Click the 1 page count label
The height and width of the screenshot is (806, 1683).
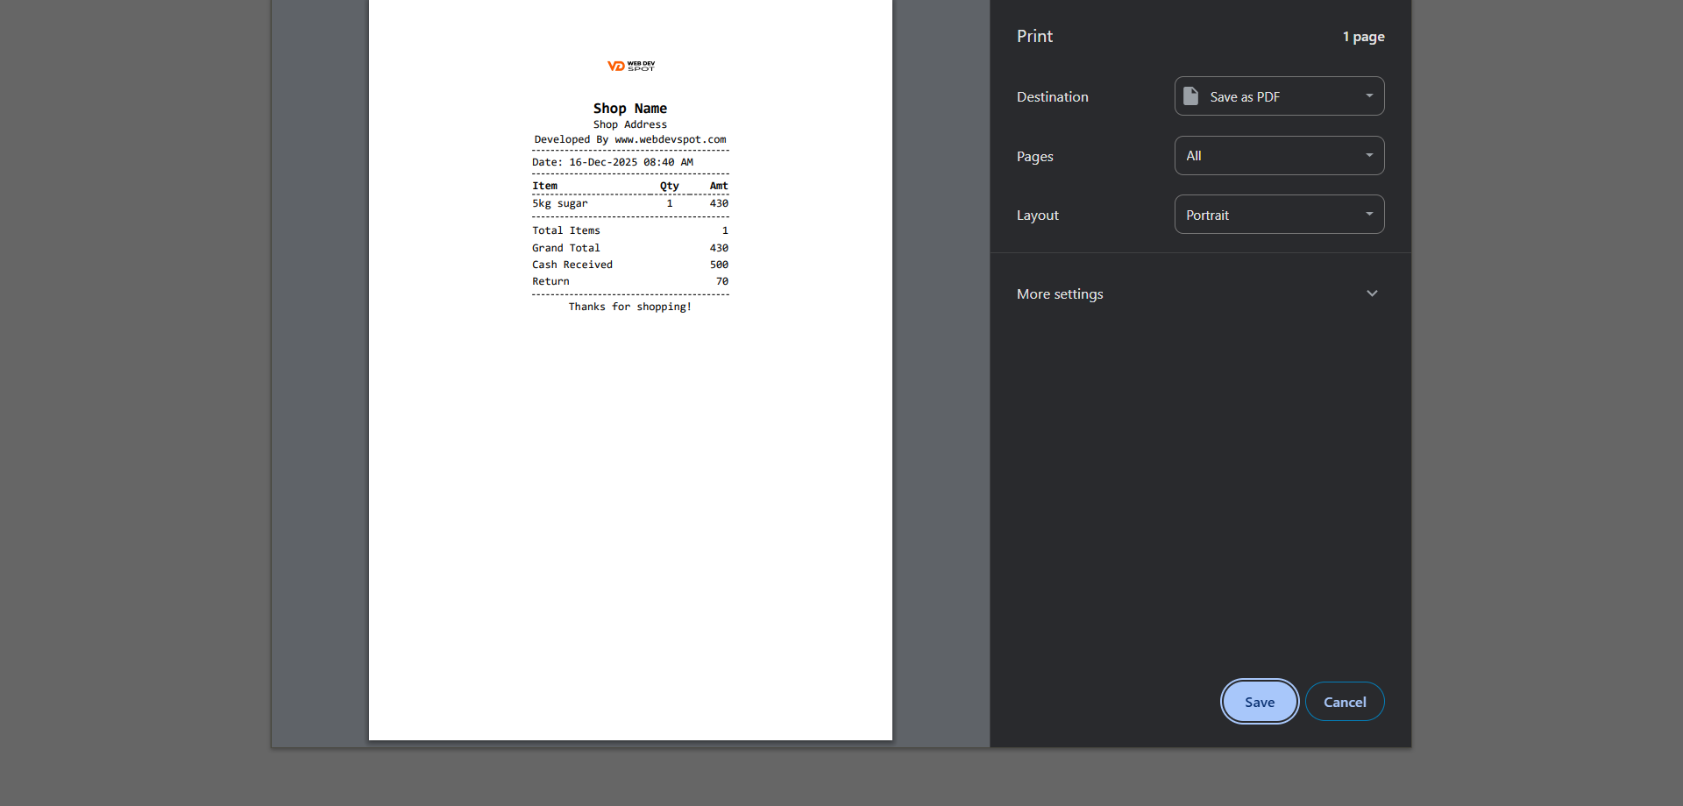(x=1363, y=37)
